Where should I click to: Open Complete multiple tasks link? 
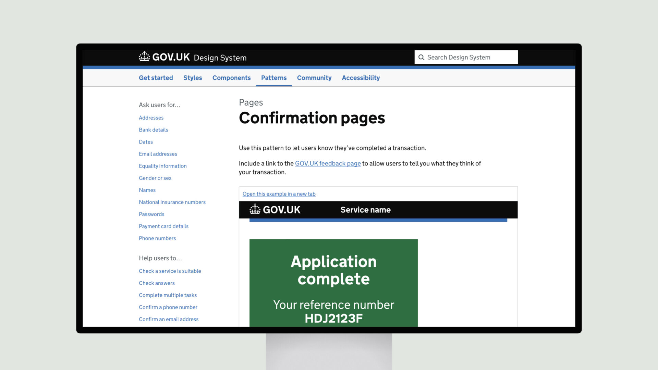[x=168, y=295]
